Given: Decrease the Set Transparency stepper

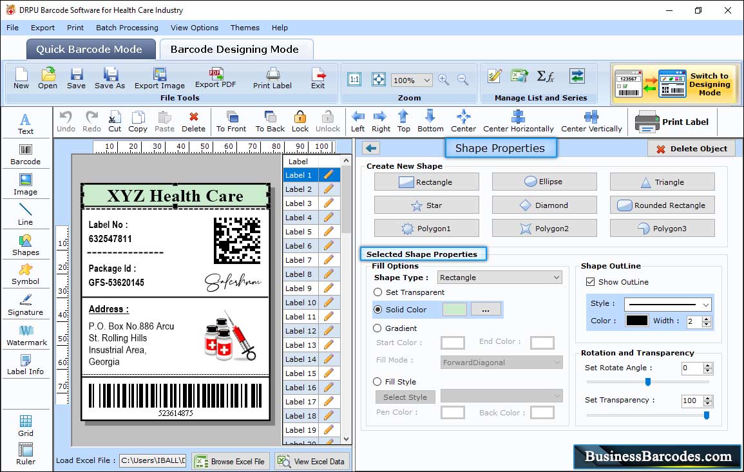Looking at the screenshot, I should 708,403.
